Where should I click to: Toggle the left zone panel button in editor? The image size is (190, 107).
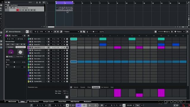click(x=27, y=32)
